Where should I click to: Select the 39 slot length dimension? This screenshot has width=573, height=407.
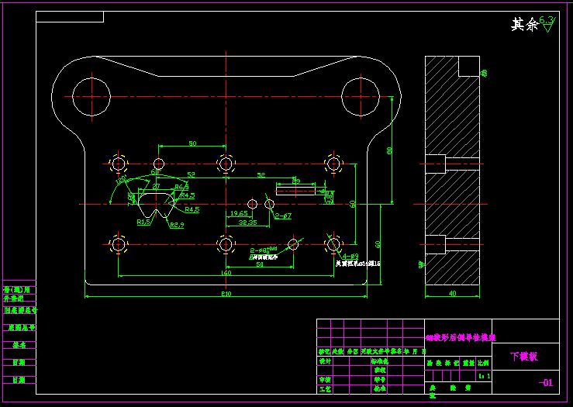296,181
